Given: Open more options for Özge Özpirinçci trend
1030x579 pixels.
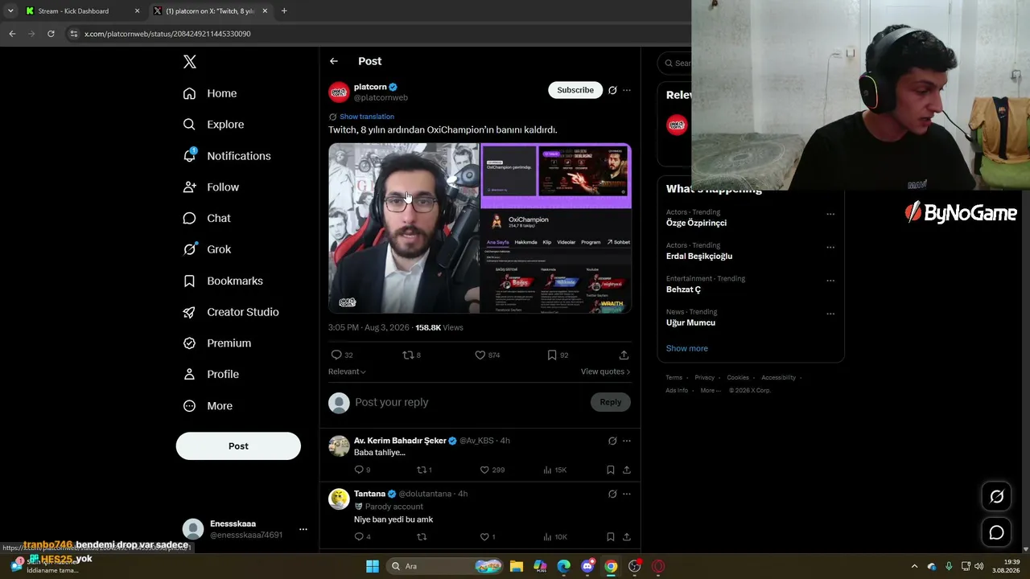Looking at the screenshot, I should [x=830, y=215].
